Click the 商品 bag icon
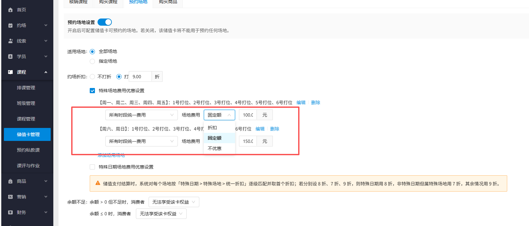Viewport: 529px width, 226px height. pyautogui.click(x=10, y=181)
